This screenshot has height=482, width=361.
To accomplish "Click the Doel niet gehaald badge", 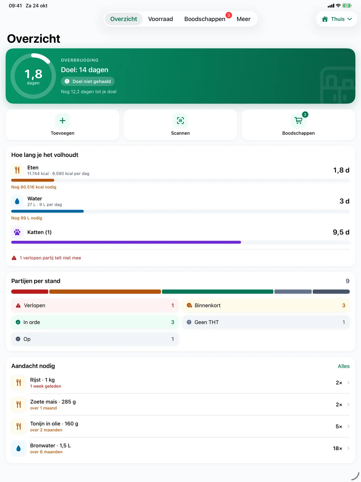I will (88, 81).
